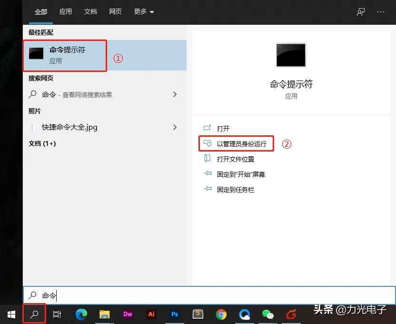The width and height of the screenshot is (396, 324).
Task: Switch to the 网页 search tab
Action: pos(116,11)
